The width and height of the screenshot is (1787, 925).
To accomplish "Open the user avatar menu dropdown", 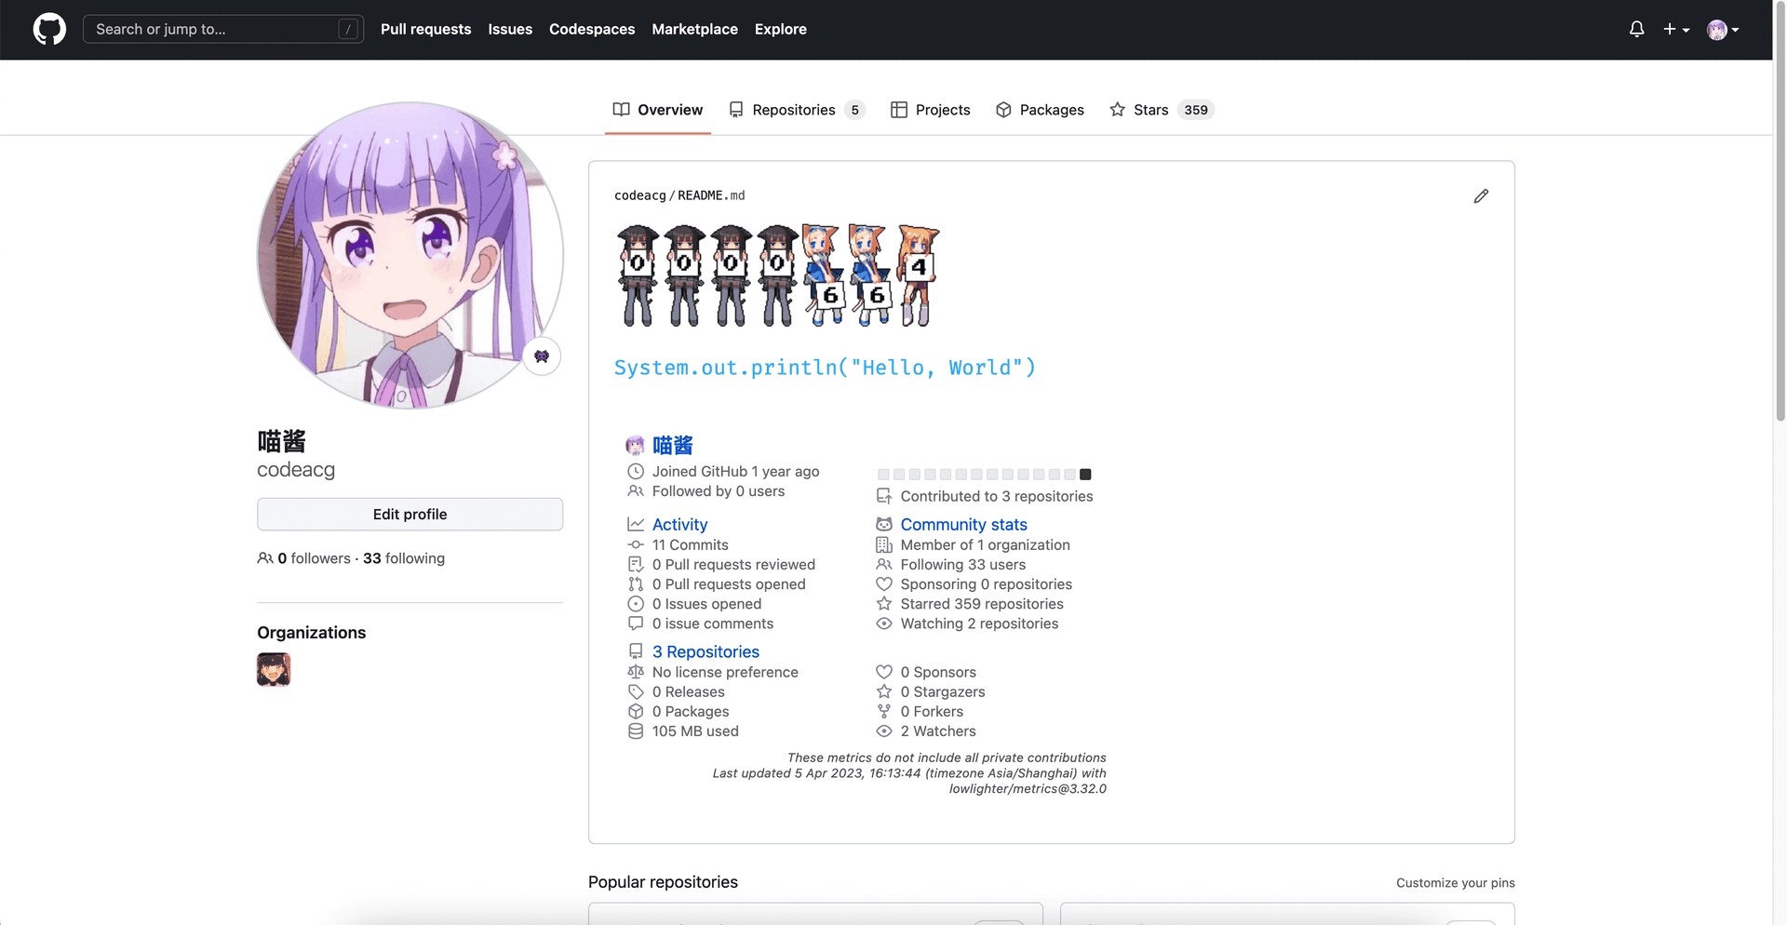I will coord(1723,30).
